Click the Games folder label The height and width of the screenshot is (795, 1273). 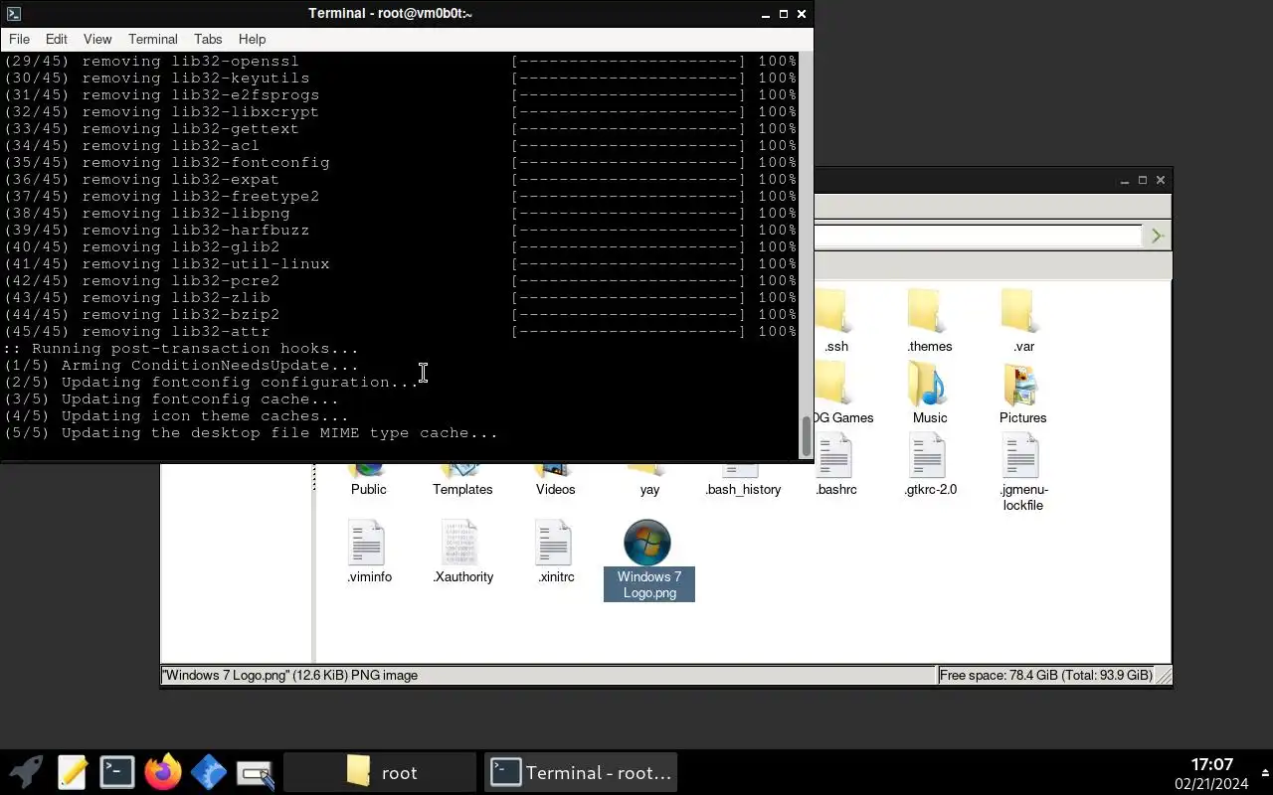point(843,417)
